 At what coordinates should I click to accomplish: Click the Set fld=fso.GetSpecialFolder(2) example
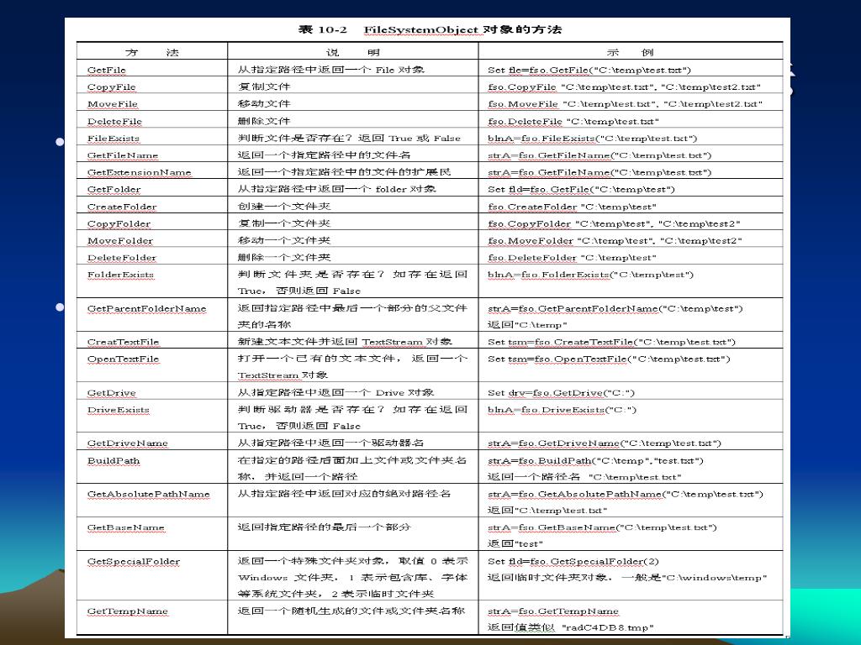573,562
